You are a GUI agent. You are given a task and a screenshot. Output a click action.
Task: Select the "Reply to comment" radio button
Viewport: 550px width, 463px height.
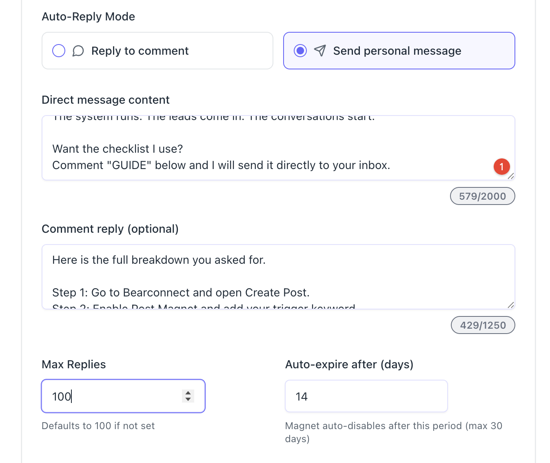tap(59, 51)
